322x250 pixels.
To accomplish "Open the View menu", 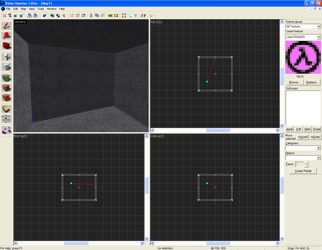I will point(32,9).
